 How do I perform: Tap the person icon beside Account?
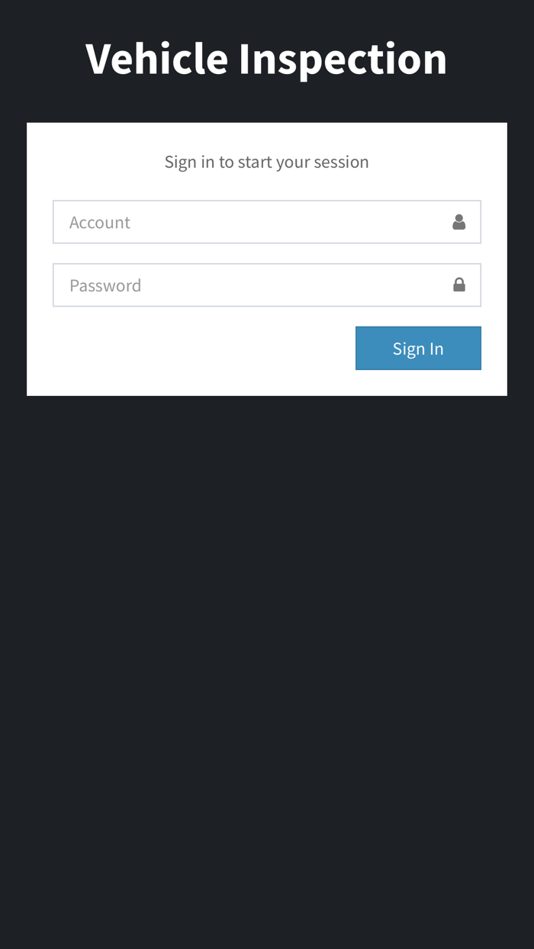458,222
